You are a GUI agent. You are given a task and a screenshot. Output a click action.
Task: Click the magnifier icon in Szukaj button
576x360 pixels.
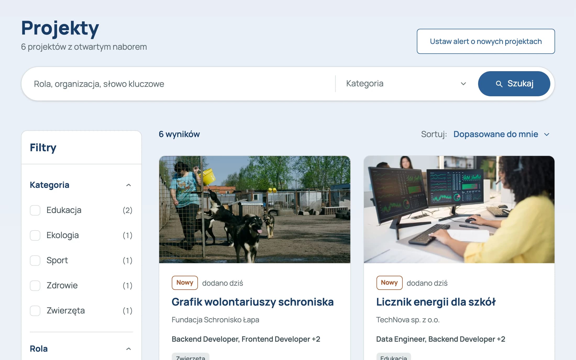tap(499, 84)
